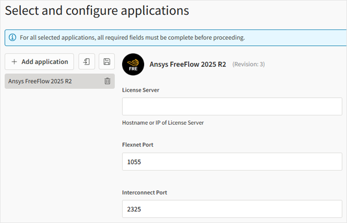The image size is (347, 223).
Task: Click the save floppy disk icon button
Action: click(107, 62)
